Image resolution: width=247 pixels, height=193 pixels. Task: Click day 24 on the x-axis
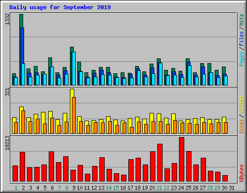coord(181,188)
